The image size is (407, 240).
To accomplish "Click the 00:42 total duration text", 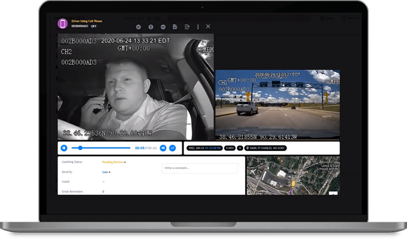I will 152,148.
